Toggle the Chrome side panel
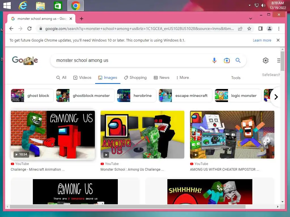The height and width of the screenshot is (217, 290). 261,29
